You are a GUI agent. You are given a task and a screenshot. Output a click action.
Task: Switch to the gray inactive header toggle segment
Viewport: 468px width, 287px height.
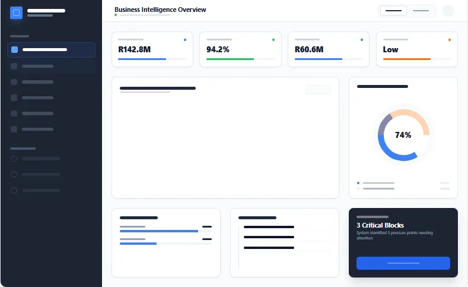pos(421,11)
